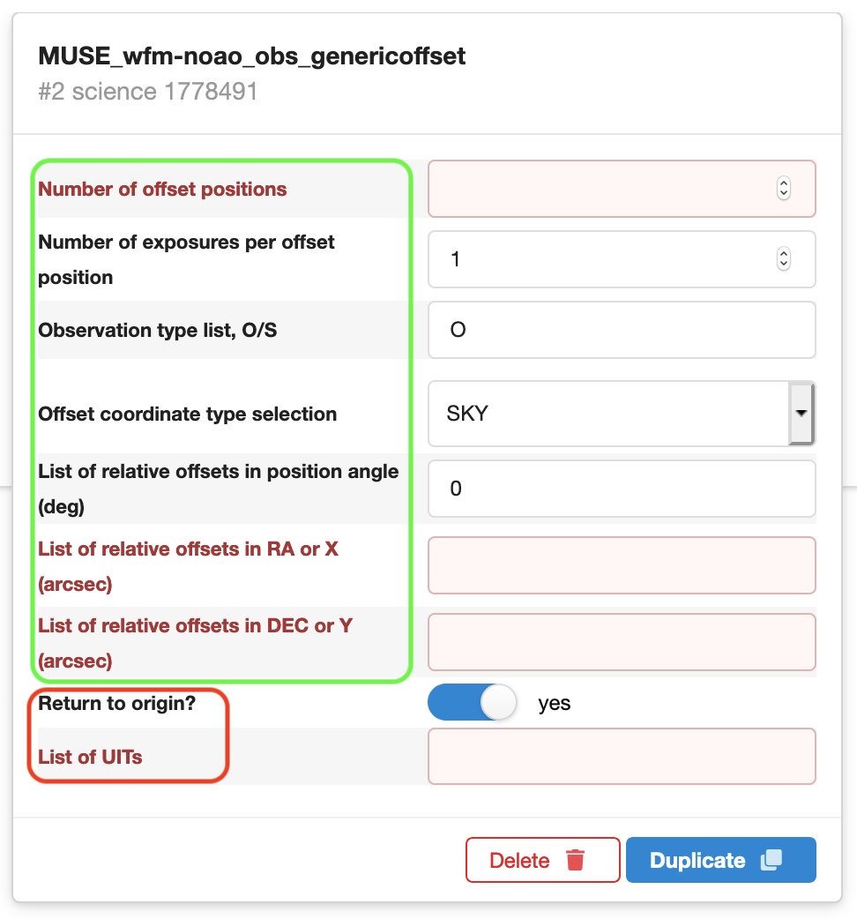
Task: Click the yes label next to toggle
Action: coord(555,703)
